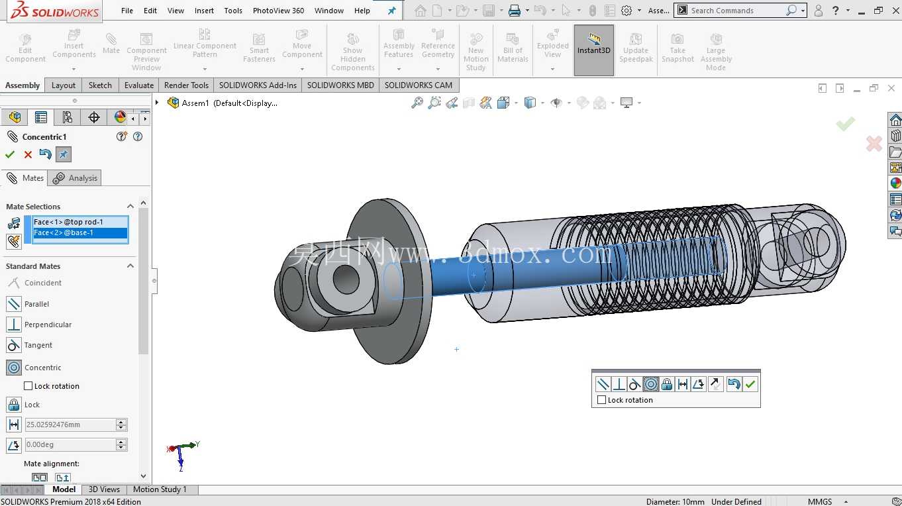Collapse the Standard Mates section
This screenshot has width=902, height=506.
(x=130, y=266)
